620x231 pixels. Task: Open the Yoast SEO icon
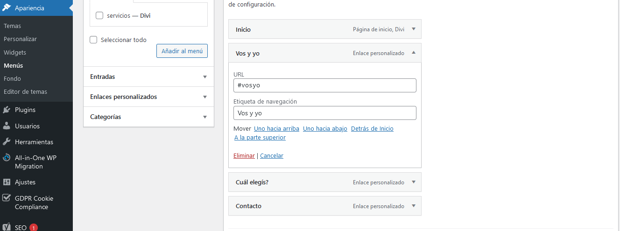7,228
